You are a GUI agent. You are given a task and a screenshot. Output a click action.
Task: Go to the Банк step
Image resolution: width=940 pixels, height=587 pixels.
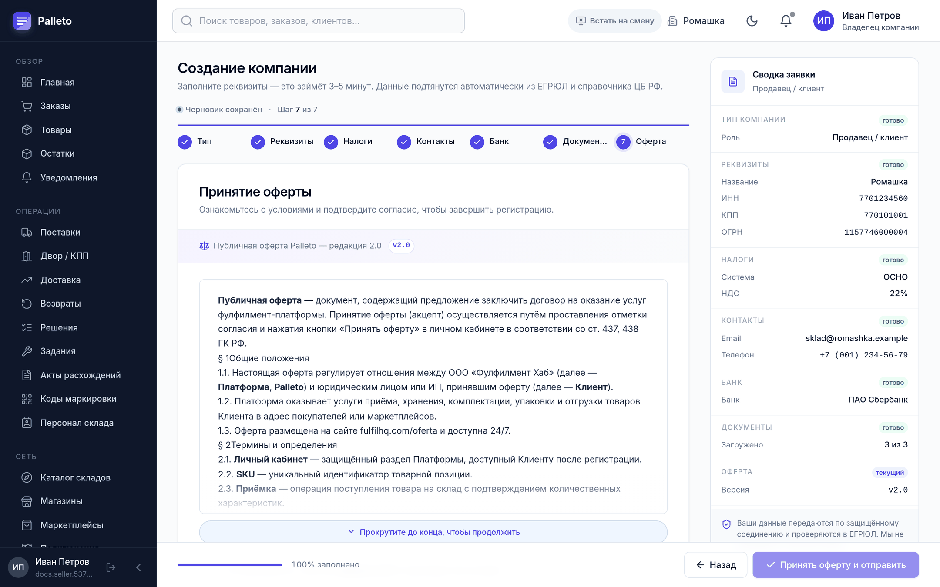[x=490, y=142]
